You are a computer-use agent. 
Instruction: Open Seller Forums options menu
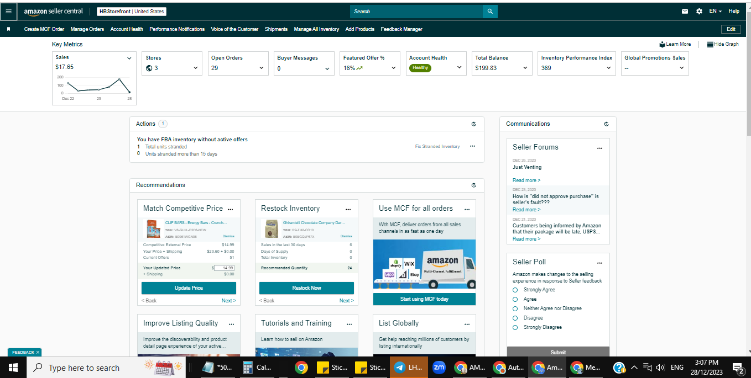pos(599,148)
